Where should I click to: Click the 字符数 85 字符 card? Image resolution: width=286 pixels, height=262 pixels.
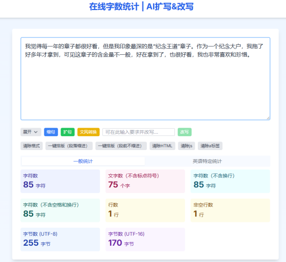click(60, 181)
